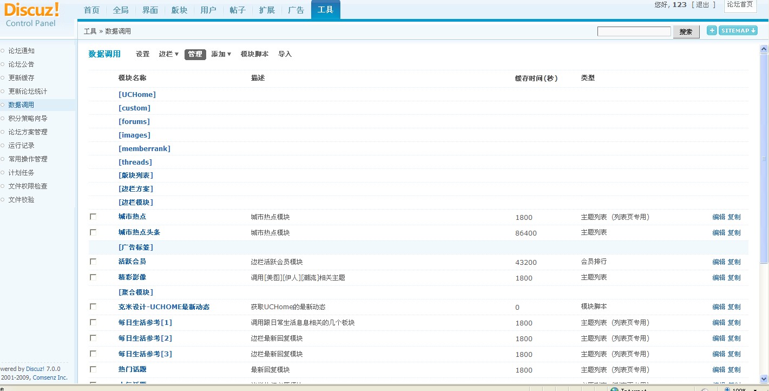Expand the [版块列表] module group
This screenshot has width=769, height=391.
(136, 175)
